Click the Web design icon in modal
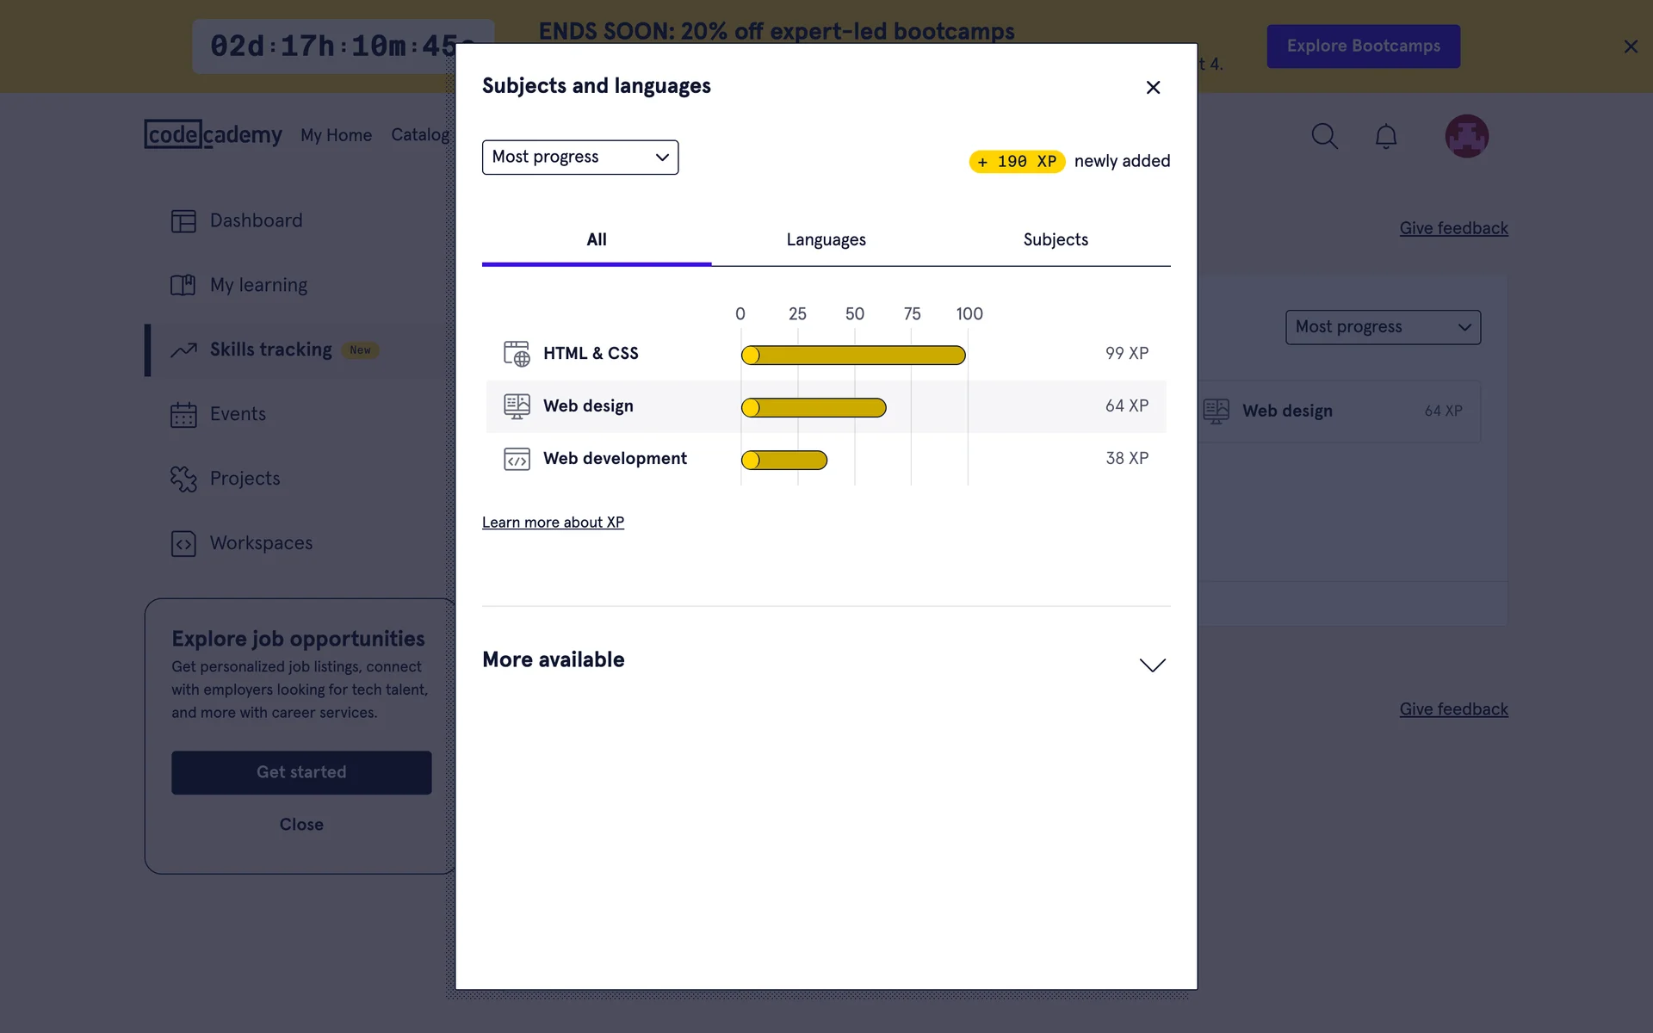Viewport: 1653px width, 1033px height. coord(517,406)
